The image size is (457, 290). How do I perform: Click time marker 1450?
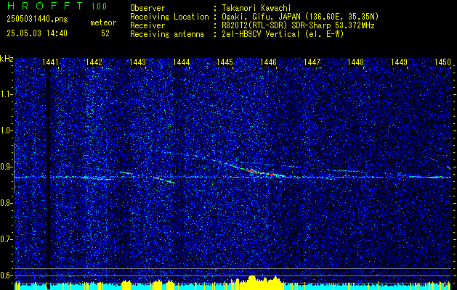[442, 62]
